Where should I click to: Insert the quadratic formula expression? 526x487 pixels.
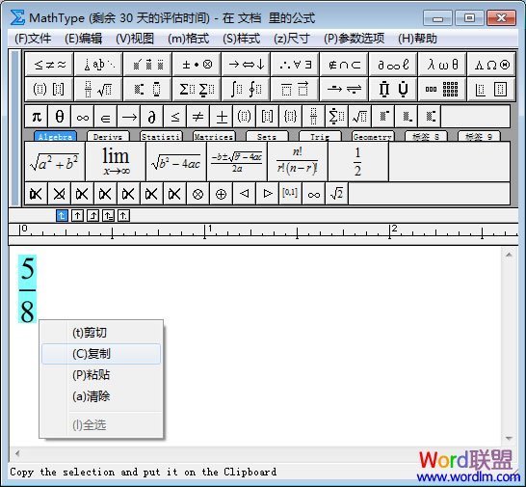coord(237,162)
